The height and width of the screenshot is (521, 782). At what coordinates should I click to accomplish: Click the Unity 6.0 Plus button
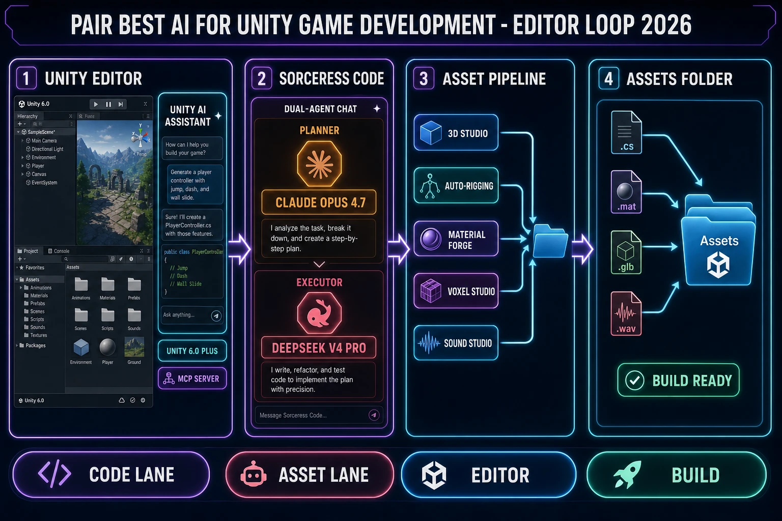pyautogui.click(x=192, y=351)
